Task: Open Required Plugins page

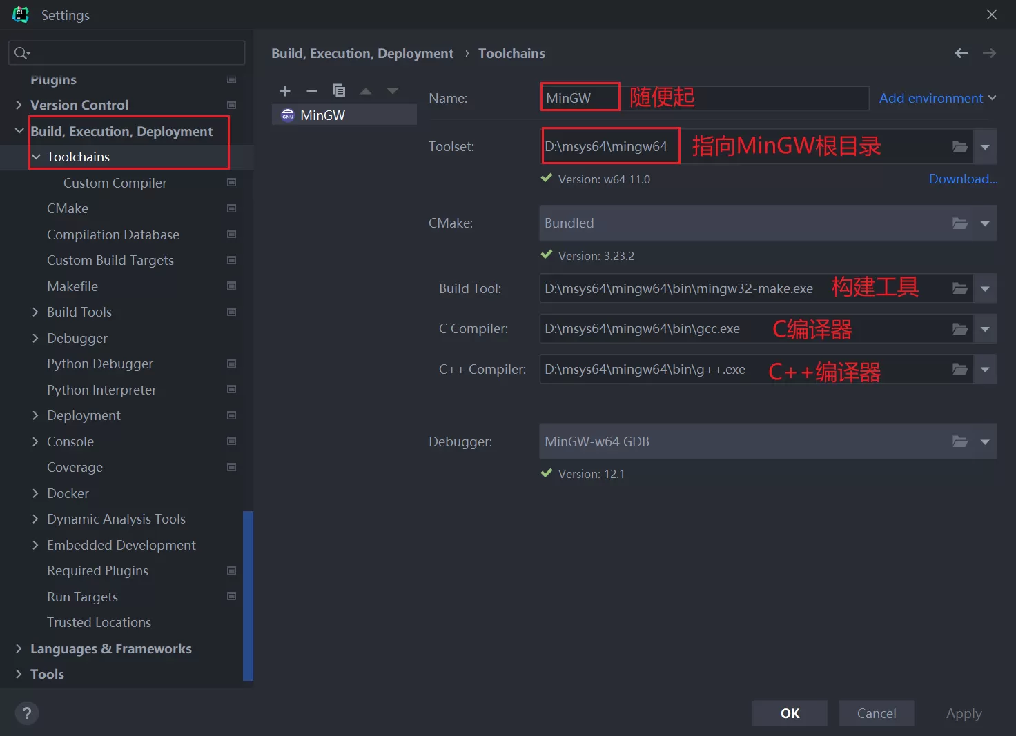Action: (x=97, y=570)
